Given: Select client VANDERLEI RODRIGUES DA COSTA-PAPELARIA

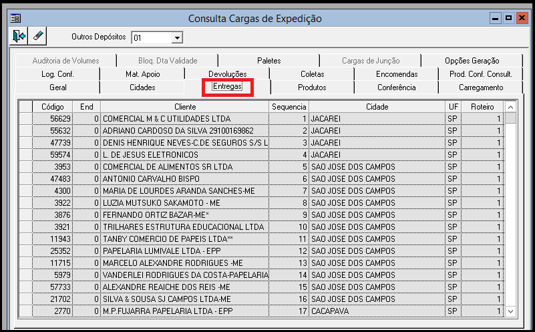Looking at the screenshot, I should click(184, 275).
